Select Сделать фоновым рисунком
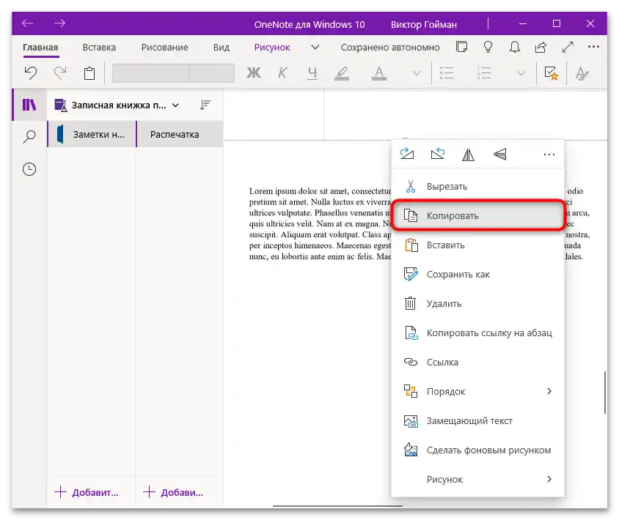The image size is (619, 520). click(477, 450)
